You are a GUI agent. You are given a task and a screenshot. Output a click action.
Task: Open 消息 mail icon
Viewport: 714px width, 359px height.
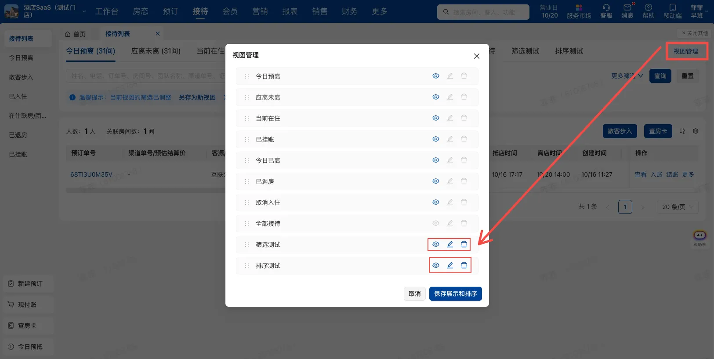(x=627, y=11)
